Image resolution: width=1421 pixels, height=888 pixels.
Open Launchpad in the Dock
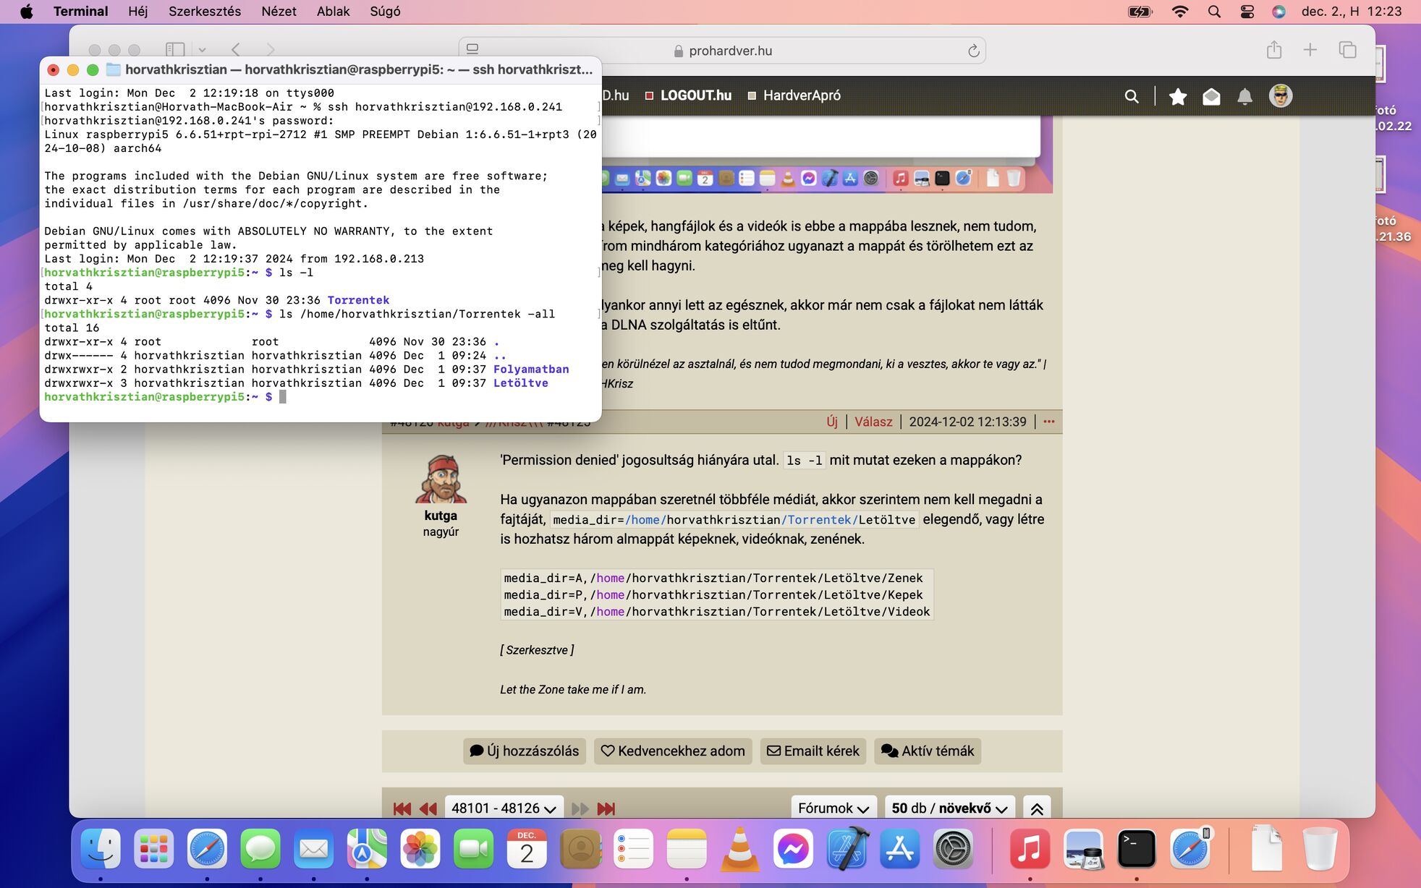(153, 848)
